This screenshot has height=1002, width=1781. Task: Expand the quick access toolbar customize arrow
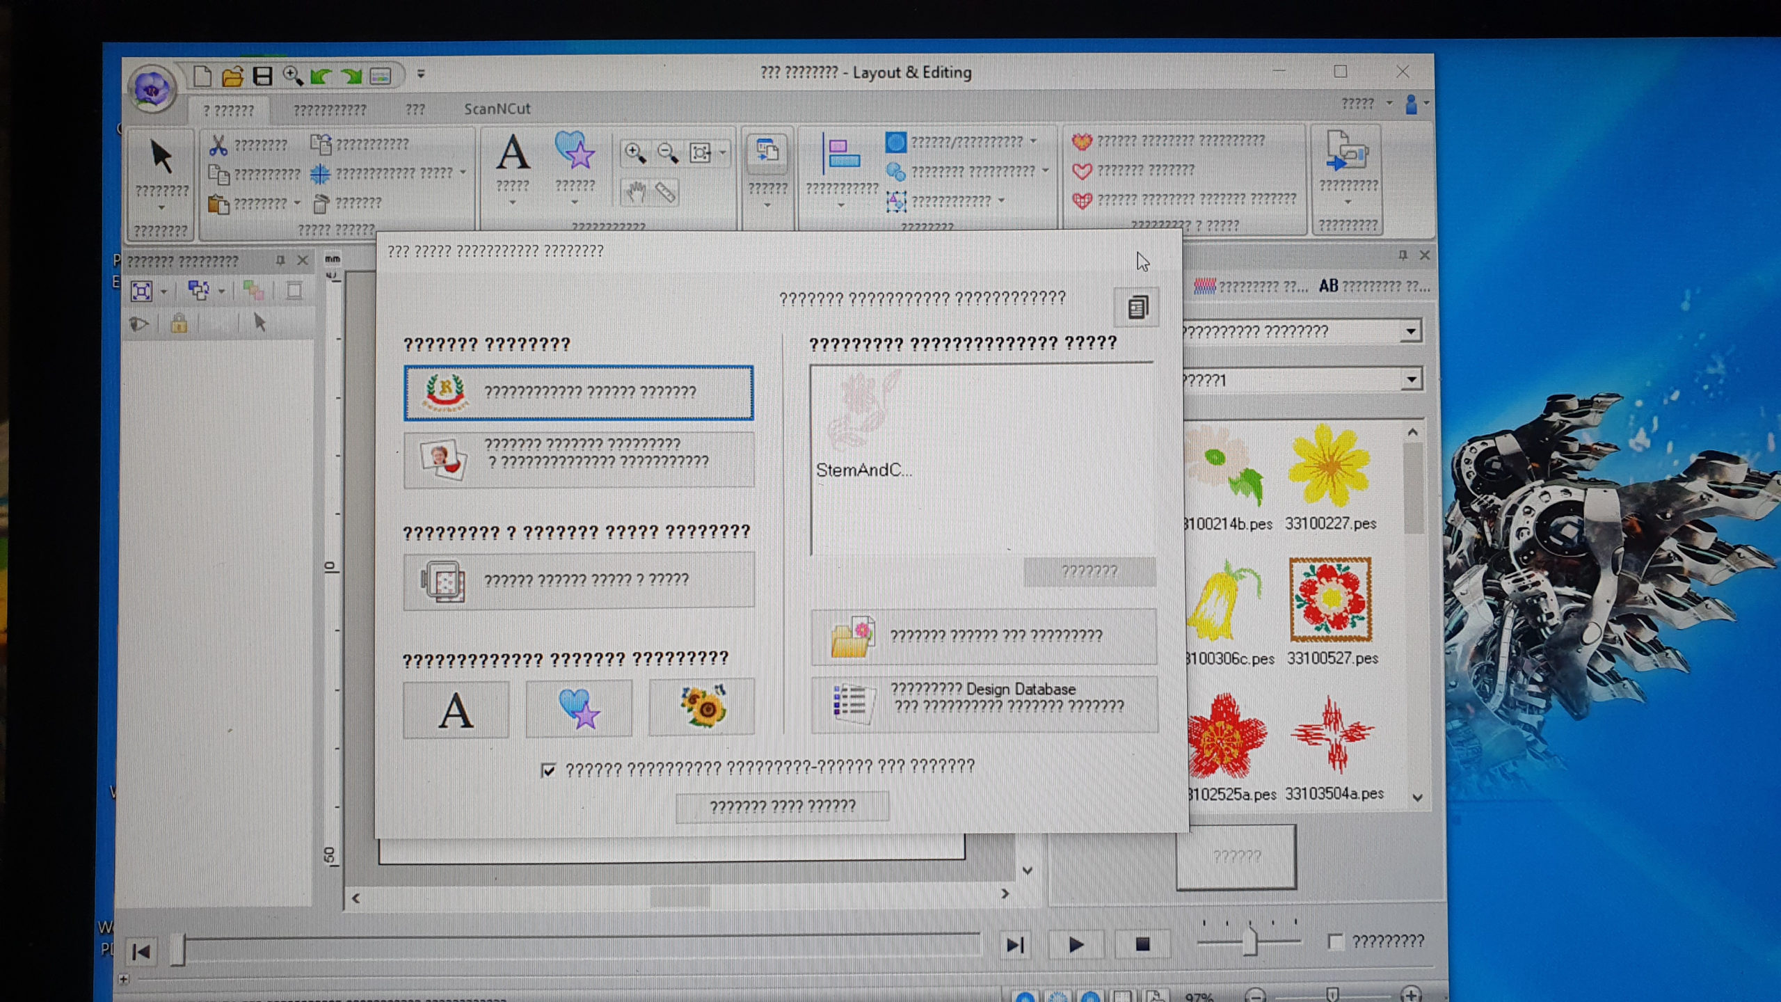click(420, 73)
